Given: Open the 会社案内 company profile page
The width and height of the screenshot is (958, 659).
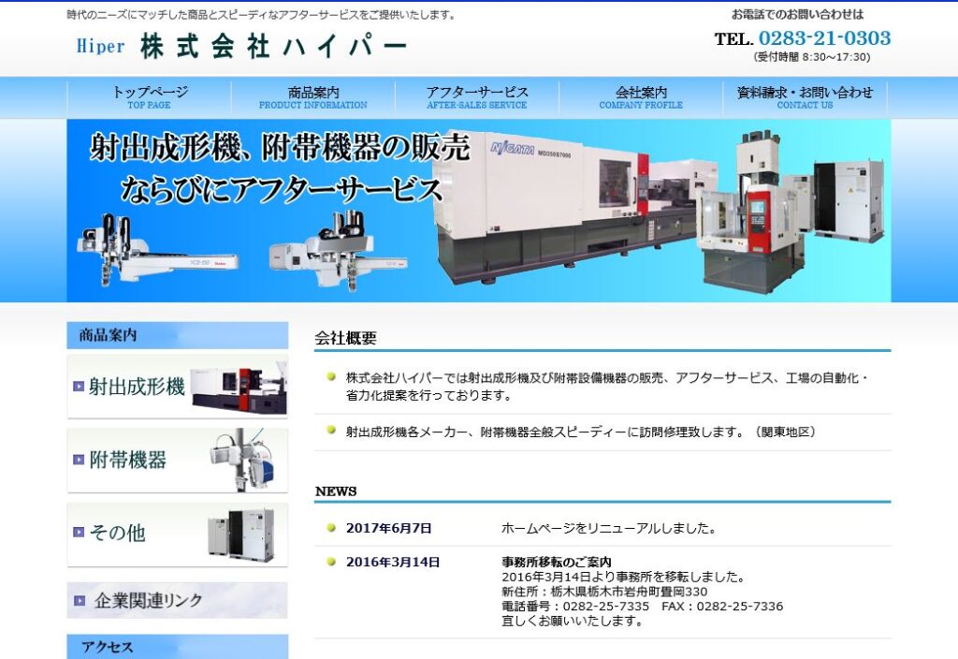Looking at the screenshot, I should coord(641,97).
